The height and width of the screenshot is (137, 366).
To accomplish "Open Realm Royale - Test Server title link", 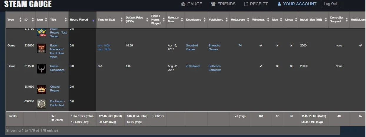I will [x=58, y=33].
